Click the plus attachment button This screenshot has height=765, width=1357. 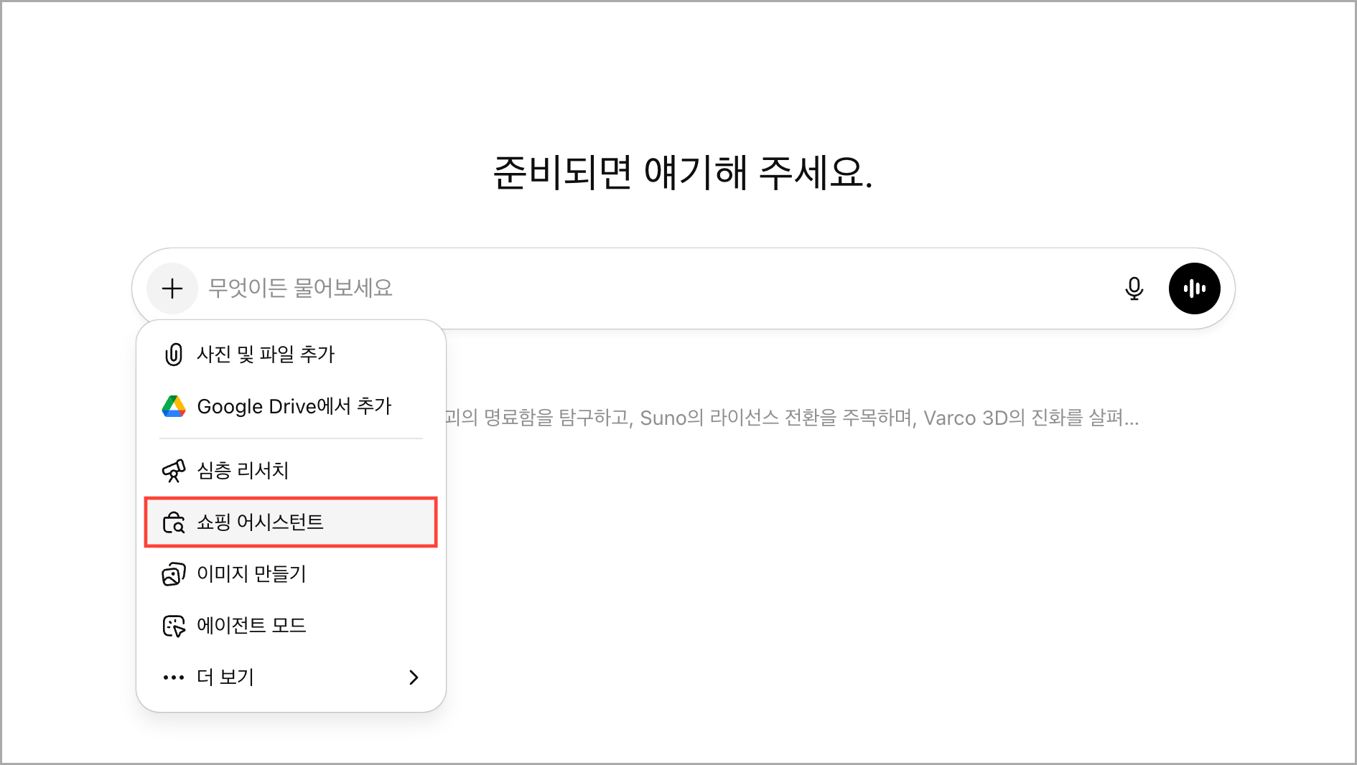(172, 288)
